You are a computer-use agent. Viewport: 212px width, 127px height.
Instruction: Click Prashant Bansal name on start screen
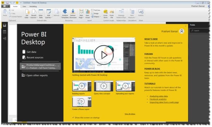coord(170,32)
